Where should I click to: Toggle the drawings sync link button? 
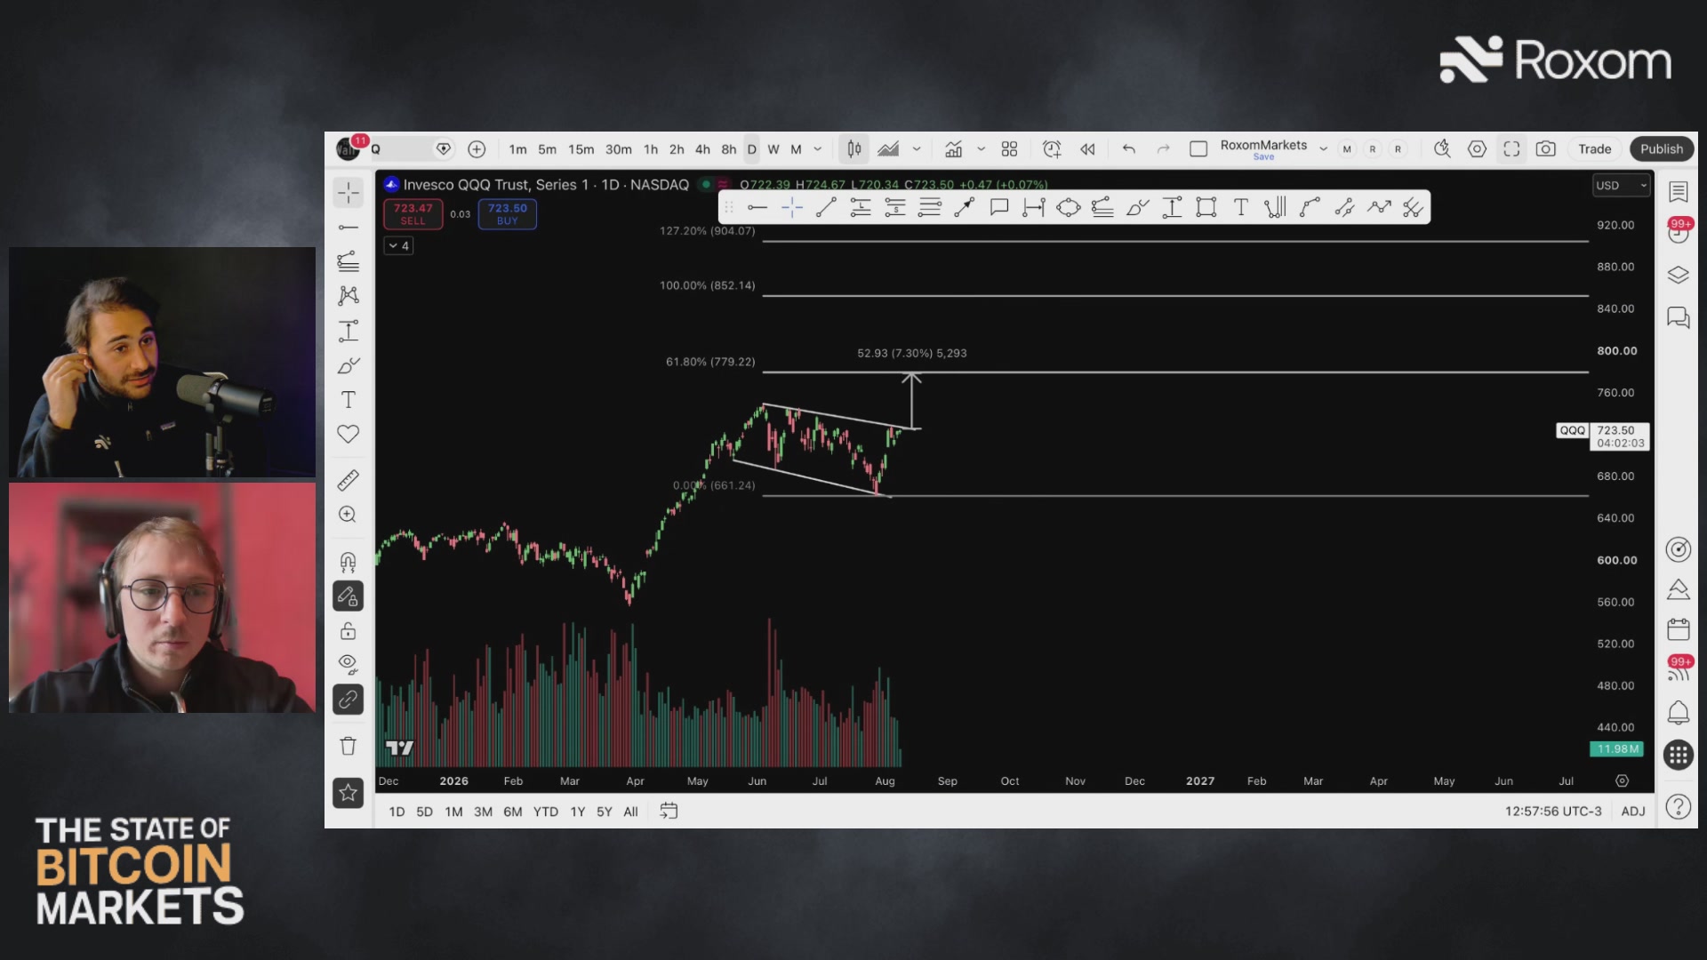(349, 700)
